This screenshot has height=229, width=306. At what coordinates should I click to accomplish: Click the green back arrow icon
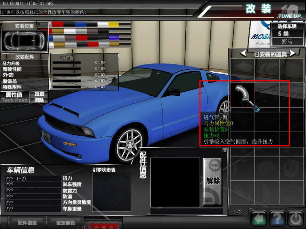click(x=259, y=219)
